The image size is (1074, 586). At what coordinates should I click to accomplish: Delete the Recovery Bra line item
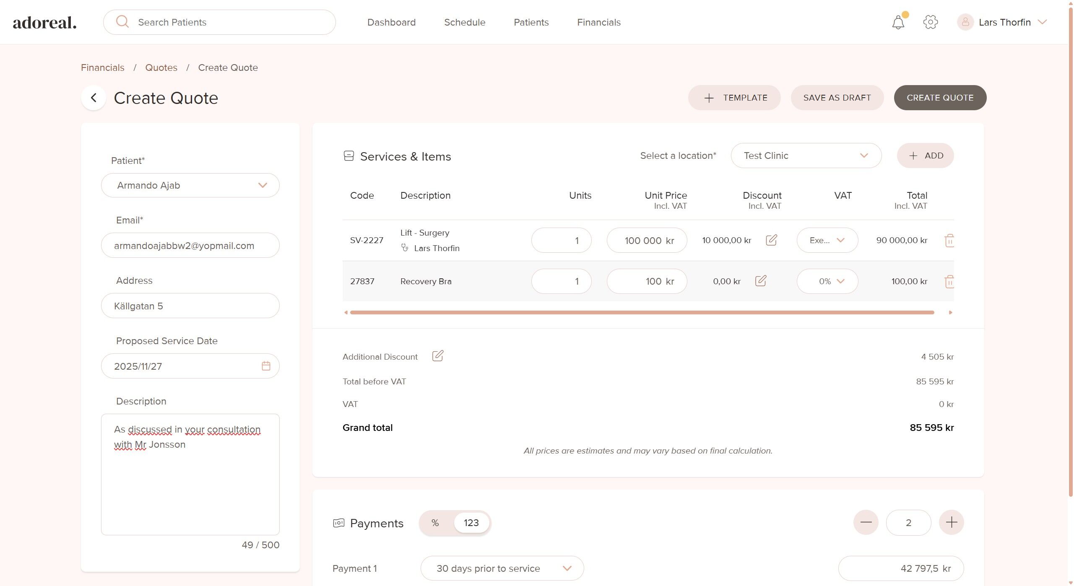(x=949, y=281)
